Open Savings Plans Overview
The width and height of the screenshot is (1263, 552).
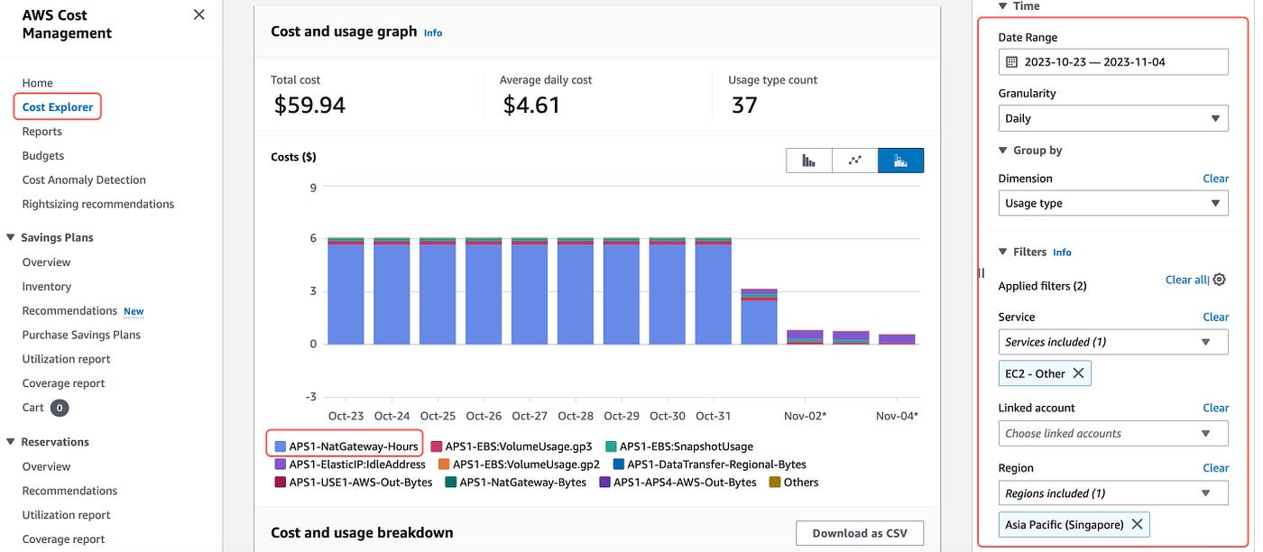click(x=46, y=262)
